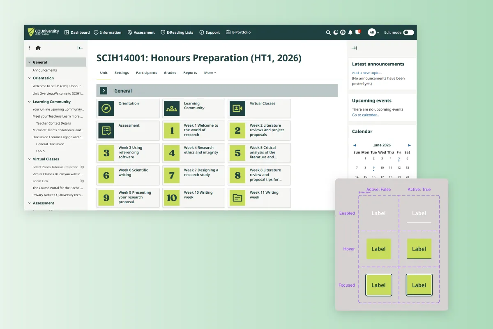Collapse Virtual Classes section in course index

click(29, 159)
